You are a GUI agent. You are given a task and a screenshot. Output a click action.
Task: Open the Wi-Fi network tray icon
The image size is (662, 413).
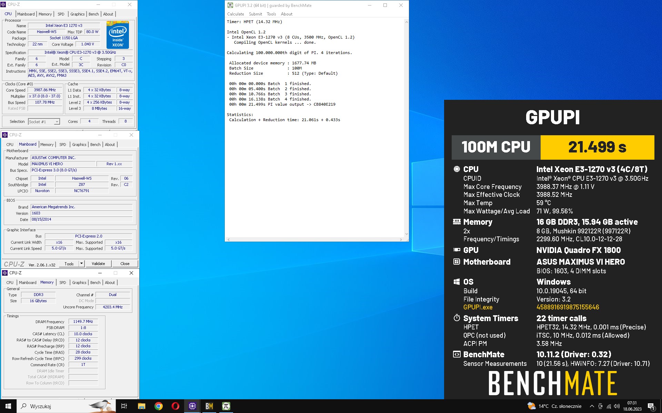[609, 406]
